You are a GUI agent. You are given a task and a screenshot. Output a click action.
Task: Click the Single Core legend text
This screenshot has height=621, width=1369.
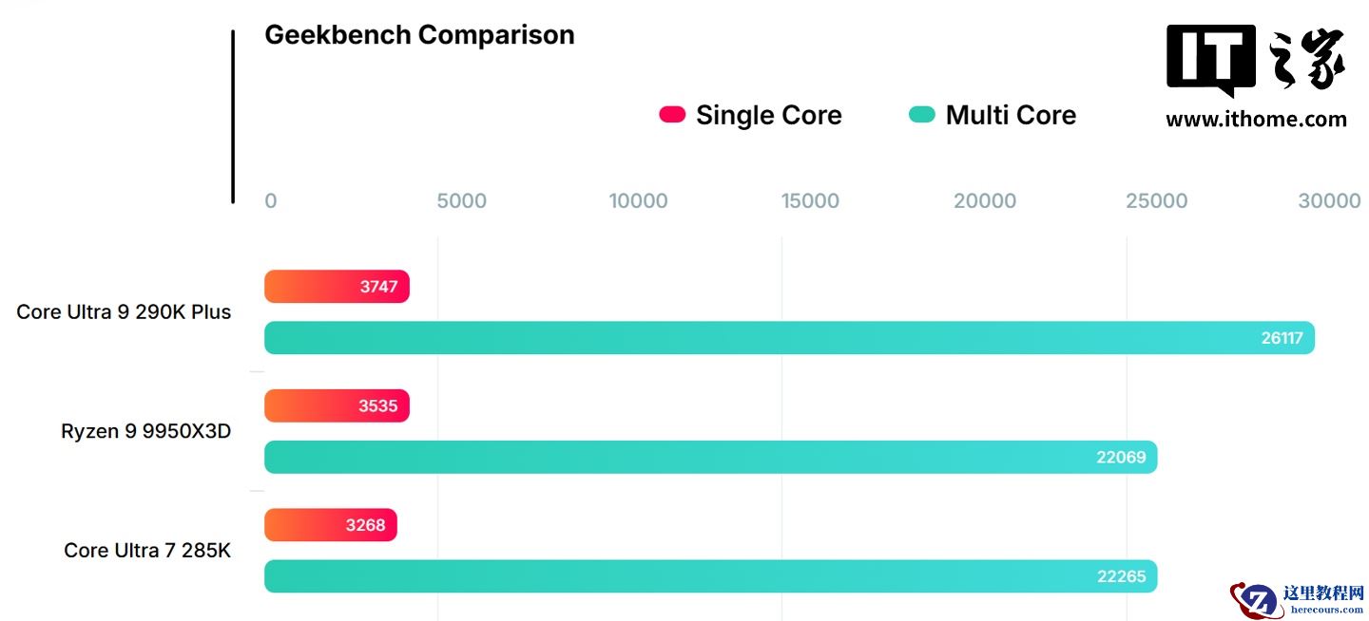tap(768, 115)
